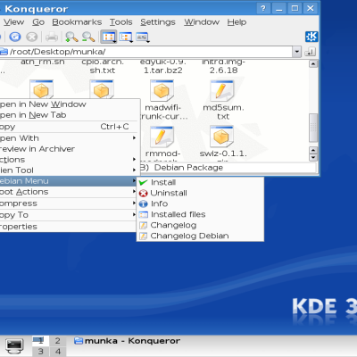Viewport: 357px width, 357px height.
Task: Select the Icon View mode button
Action: (109, 37)
